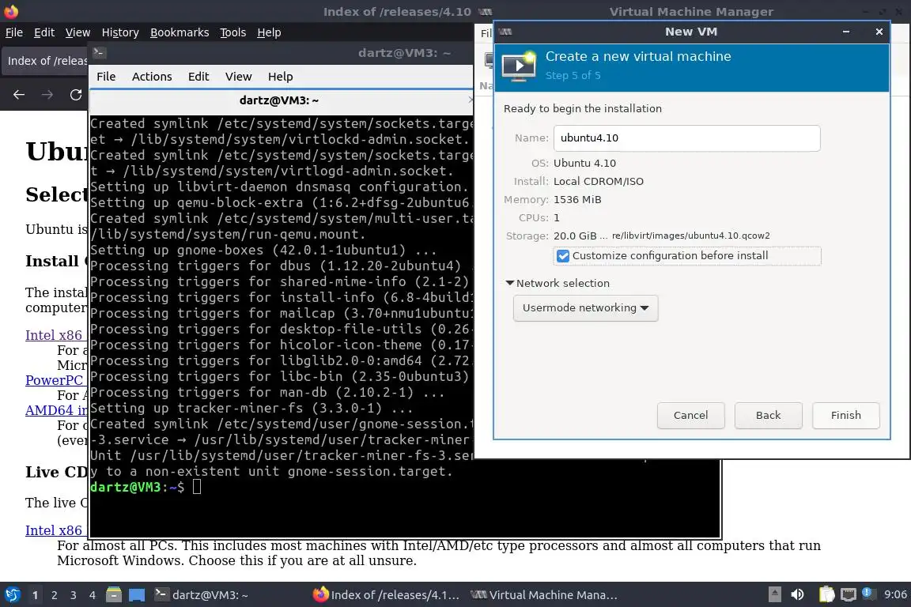Close the New VM dialog
The width and height of the screenshot is (911, 607).
tap(879, 32)
